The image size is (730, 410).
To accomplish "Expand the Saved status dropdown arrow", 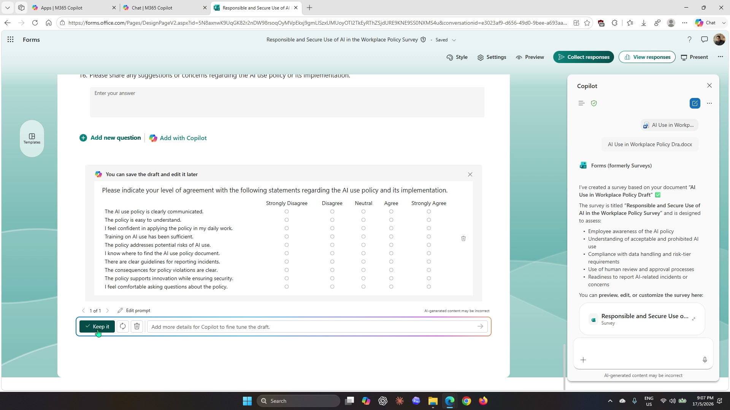I will (x=454, y=40).
